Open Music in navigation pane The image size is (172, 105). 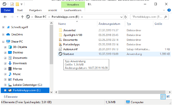[17, 74]
